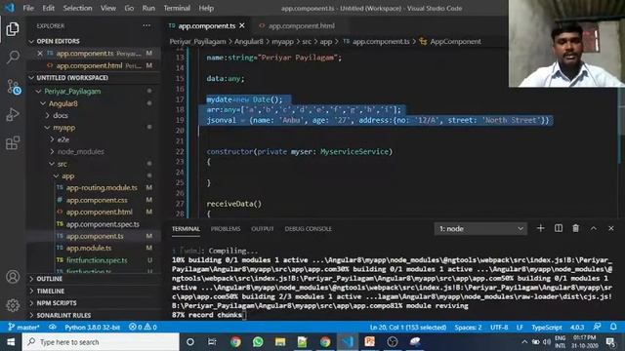
Task: Open the Extensions view
Action: pyautogui.click(x=13, y=143)
